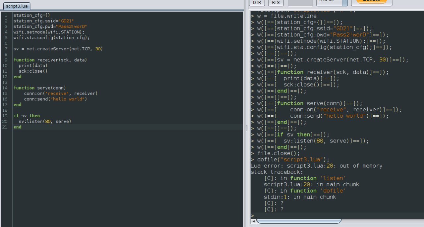This screenshot has width=424, height=227.
Task: Click terminal line writing sv:listen(80, serve)
Action: coord(310,141)
